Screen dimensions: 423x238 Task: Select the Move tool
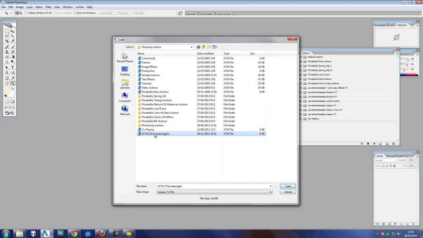13,31
